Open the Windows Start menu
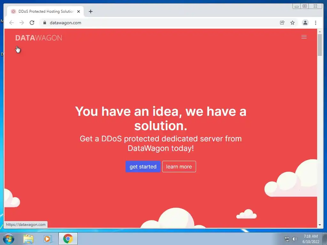Image resolution: width=327 pixels, height=245 pixels. [8, 239]
